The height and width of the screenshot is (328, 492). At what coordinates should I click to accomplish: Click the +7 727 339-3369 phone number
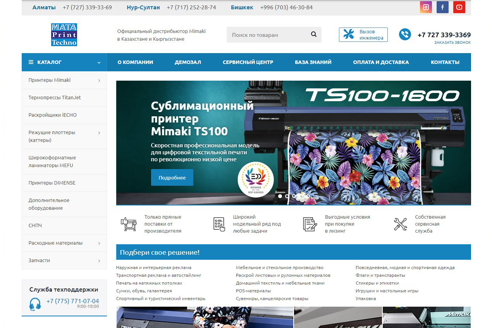click(444, 35)
